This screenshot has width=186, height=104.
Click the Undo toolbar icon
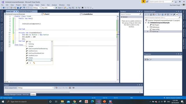click(x=24, y=8)
